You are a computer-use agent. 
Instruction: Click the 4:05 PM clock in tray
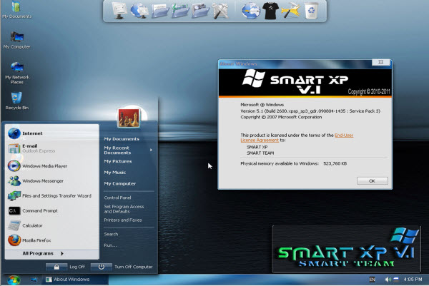point(413,280)
